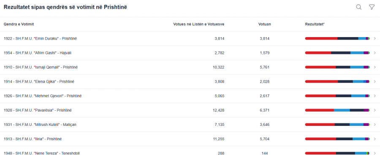Select registered voters value 2,782

(x=220, y=53)
